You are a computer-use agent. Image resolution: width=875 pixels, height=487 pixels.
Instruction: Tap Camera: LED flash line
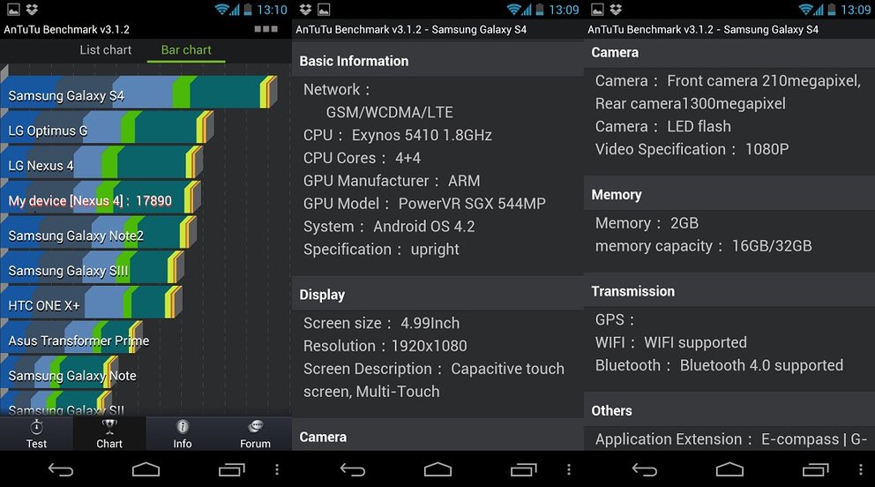coord(663,126)
